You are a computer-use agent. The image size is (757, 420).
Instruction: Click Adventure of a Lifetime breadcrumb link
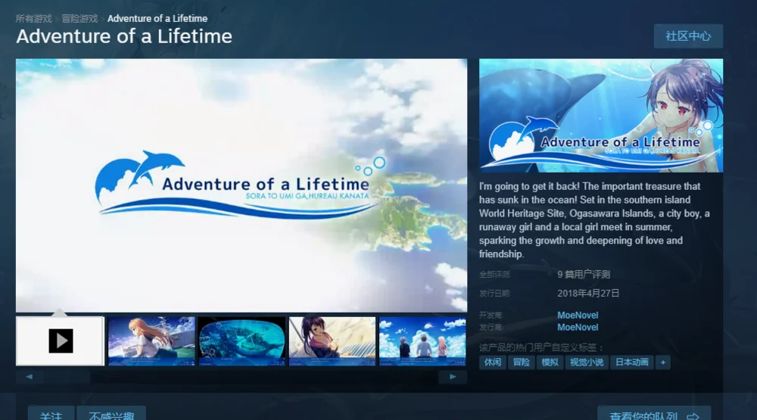click(157, 18)
